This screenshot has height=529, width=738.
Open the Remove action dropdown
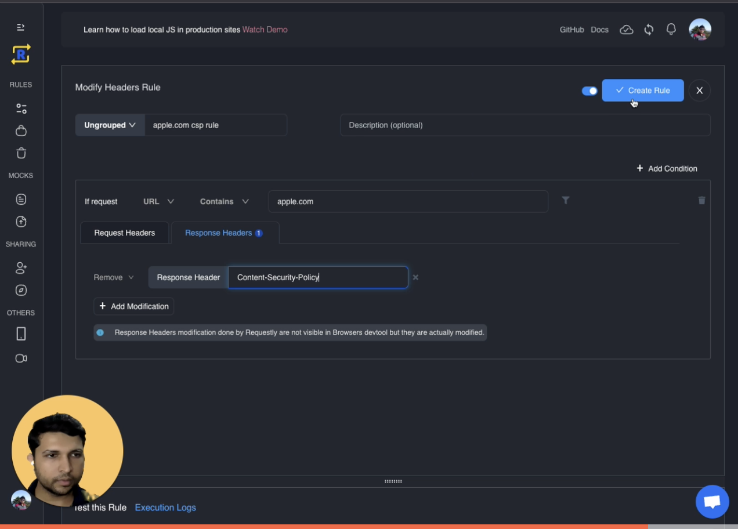(x=114, y=277)
